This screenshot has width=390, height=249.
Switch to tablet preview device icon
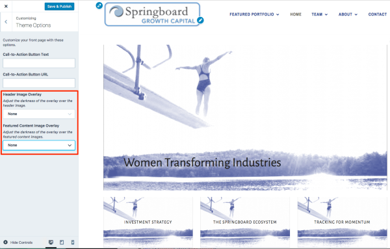tap(62, 242)
